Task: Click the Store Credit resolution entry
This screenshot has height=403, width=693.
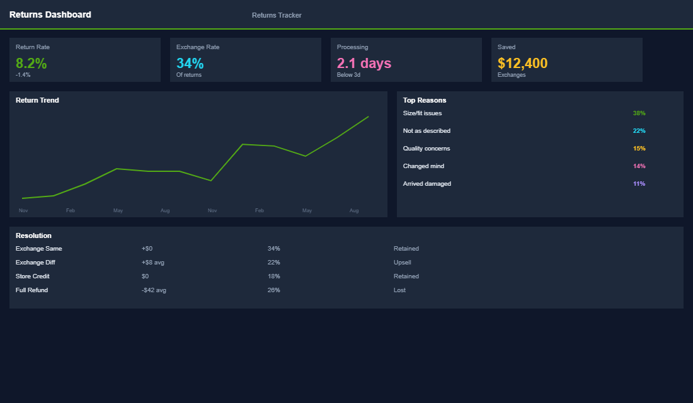Action: [x=32, y=276]
